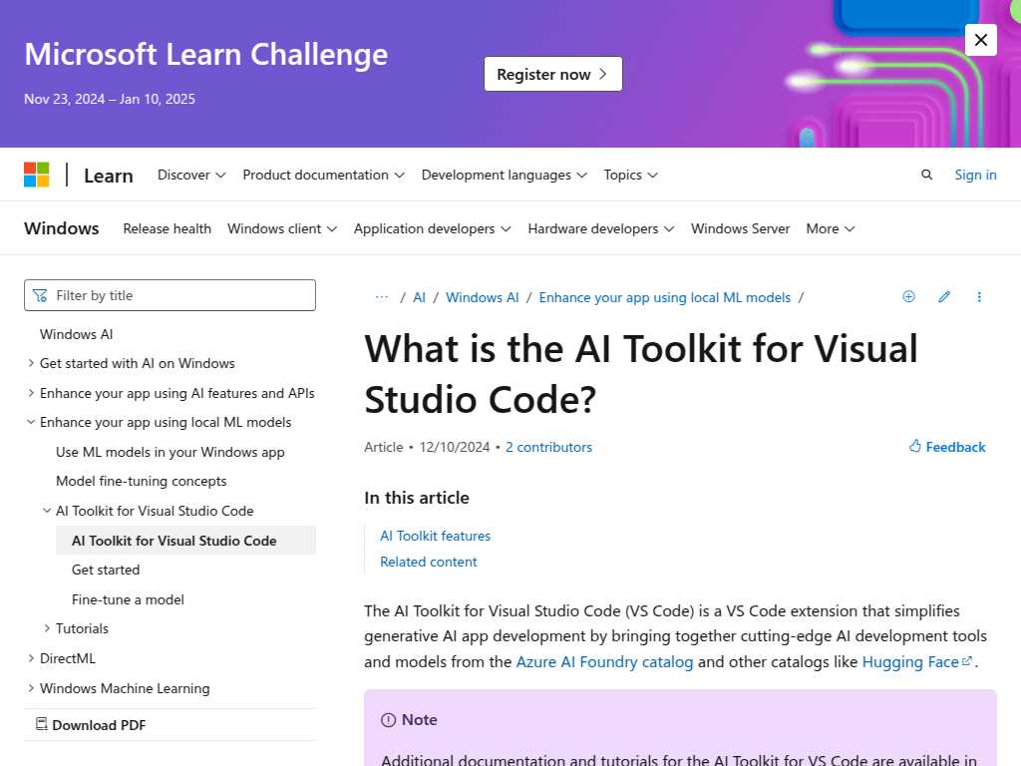Image resolution: width=1021 pixels, height=766 pixels.
Task: Open the search magnifier icon
Action: [926, 175]
